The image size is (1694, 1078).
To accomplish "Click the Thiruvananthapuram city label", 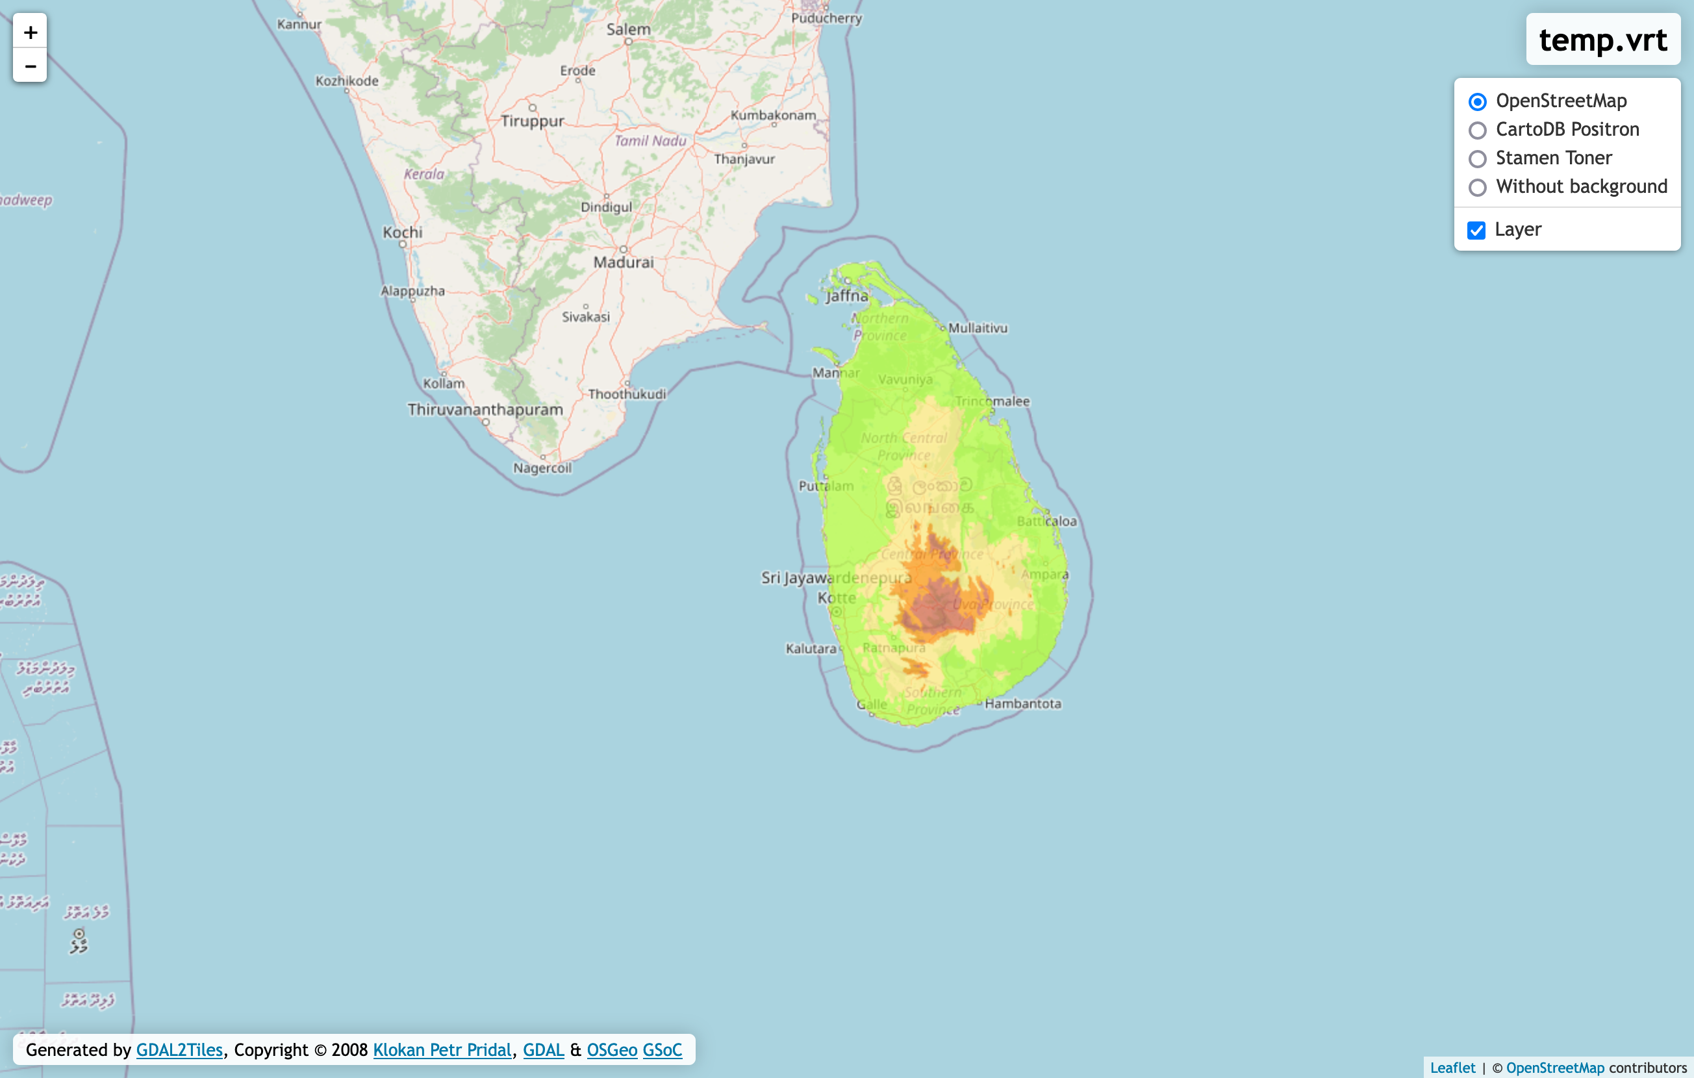I will [x=485, y=409].
